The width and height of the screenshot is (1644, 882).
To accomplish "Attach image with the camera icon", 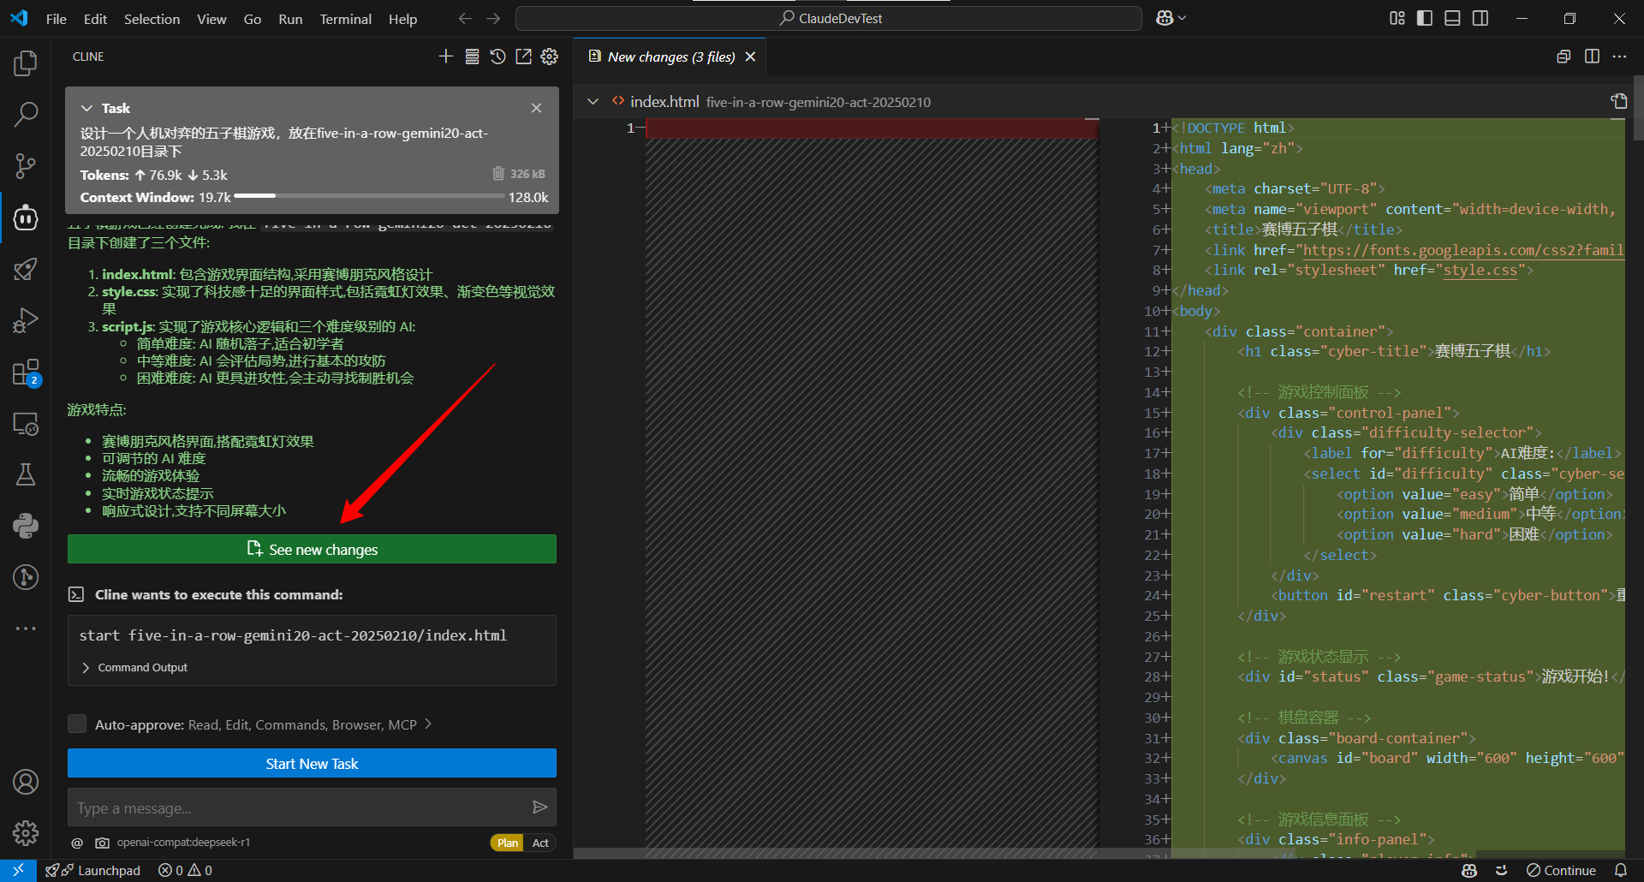I will pyautogui.click(x=102, y=843).
